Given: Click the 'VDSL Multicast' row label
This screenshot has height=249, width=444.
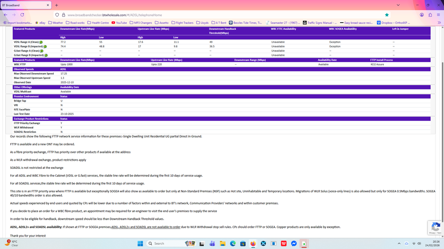Looking at the screenshot, I should click(23, 92).
